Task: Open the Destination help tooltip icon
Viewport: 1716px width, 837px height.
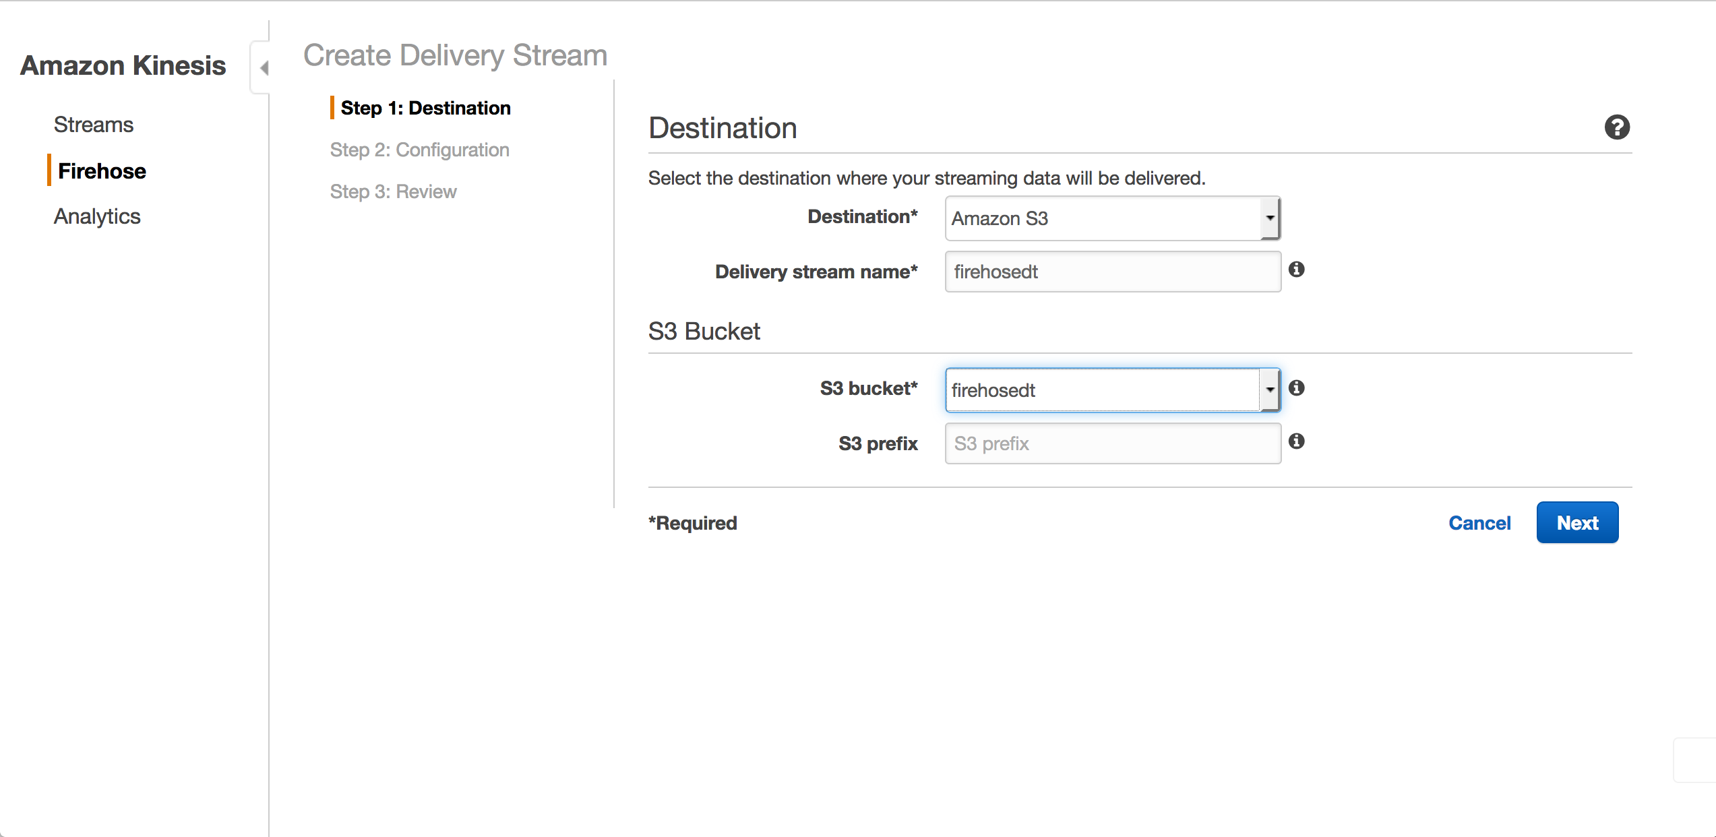Action: (1618, 127)
